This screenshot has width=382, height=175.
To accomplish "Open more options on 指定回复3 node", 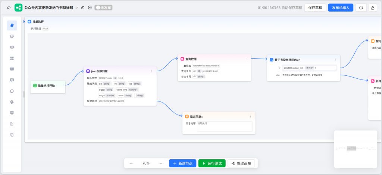I will coord(250,116).
